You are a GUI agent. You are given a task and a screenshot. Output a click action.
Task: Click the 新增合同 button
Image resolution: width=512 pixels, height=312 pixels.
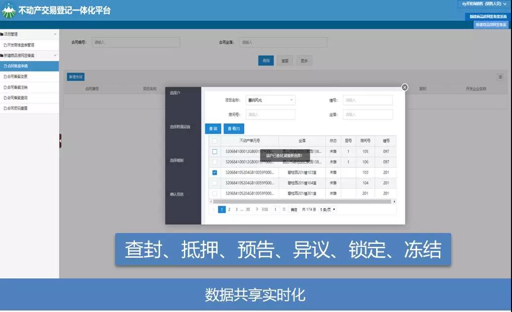(76, 77)
